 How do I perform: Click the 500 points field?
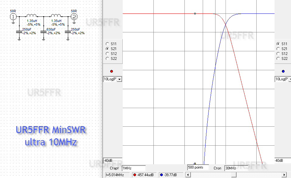[x=198, y=167]
